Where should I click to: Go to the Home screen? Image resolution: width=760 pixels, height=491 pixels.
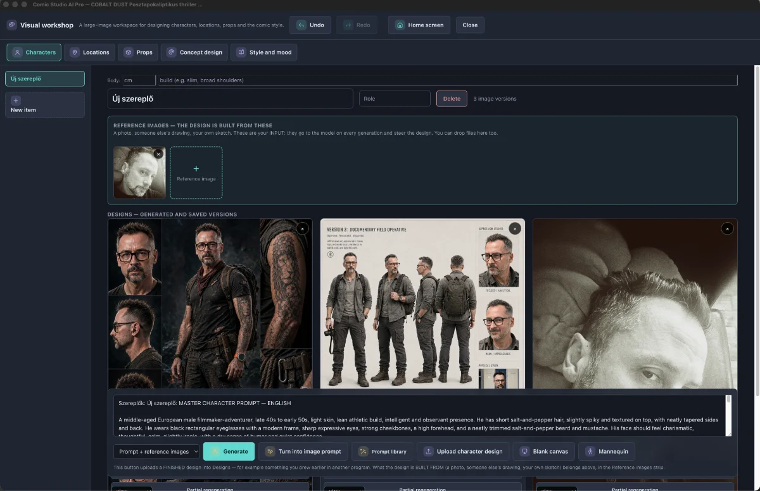[x=419, y=25]
